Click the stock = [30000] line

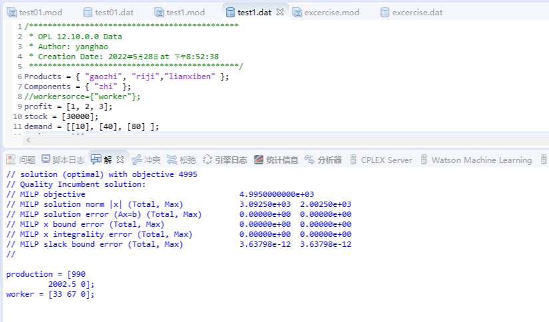coord(61,116)
